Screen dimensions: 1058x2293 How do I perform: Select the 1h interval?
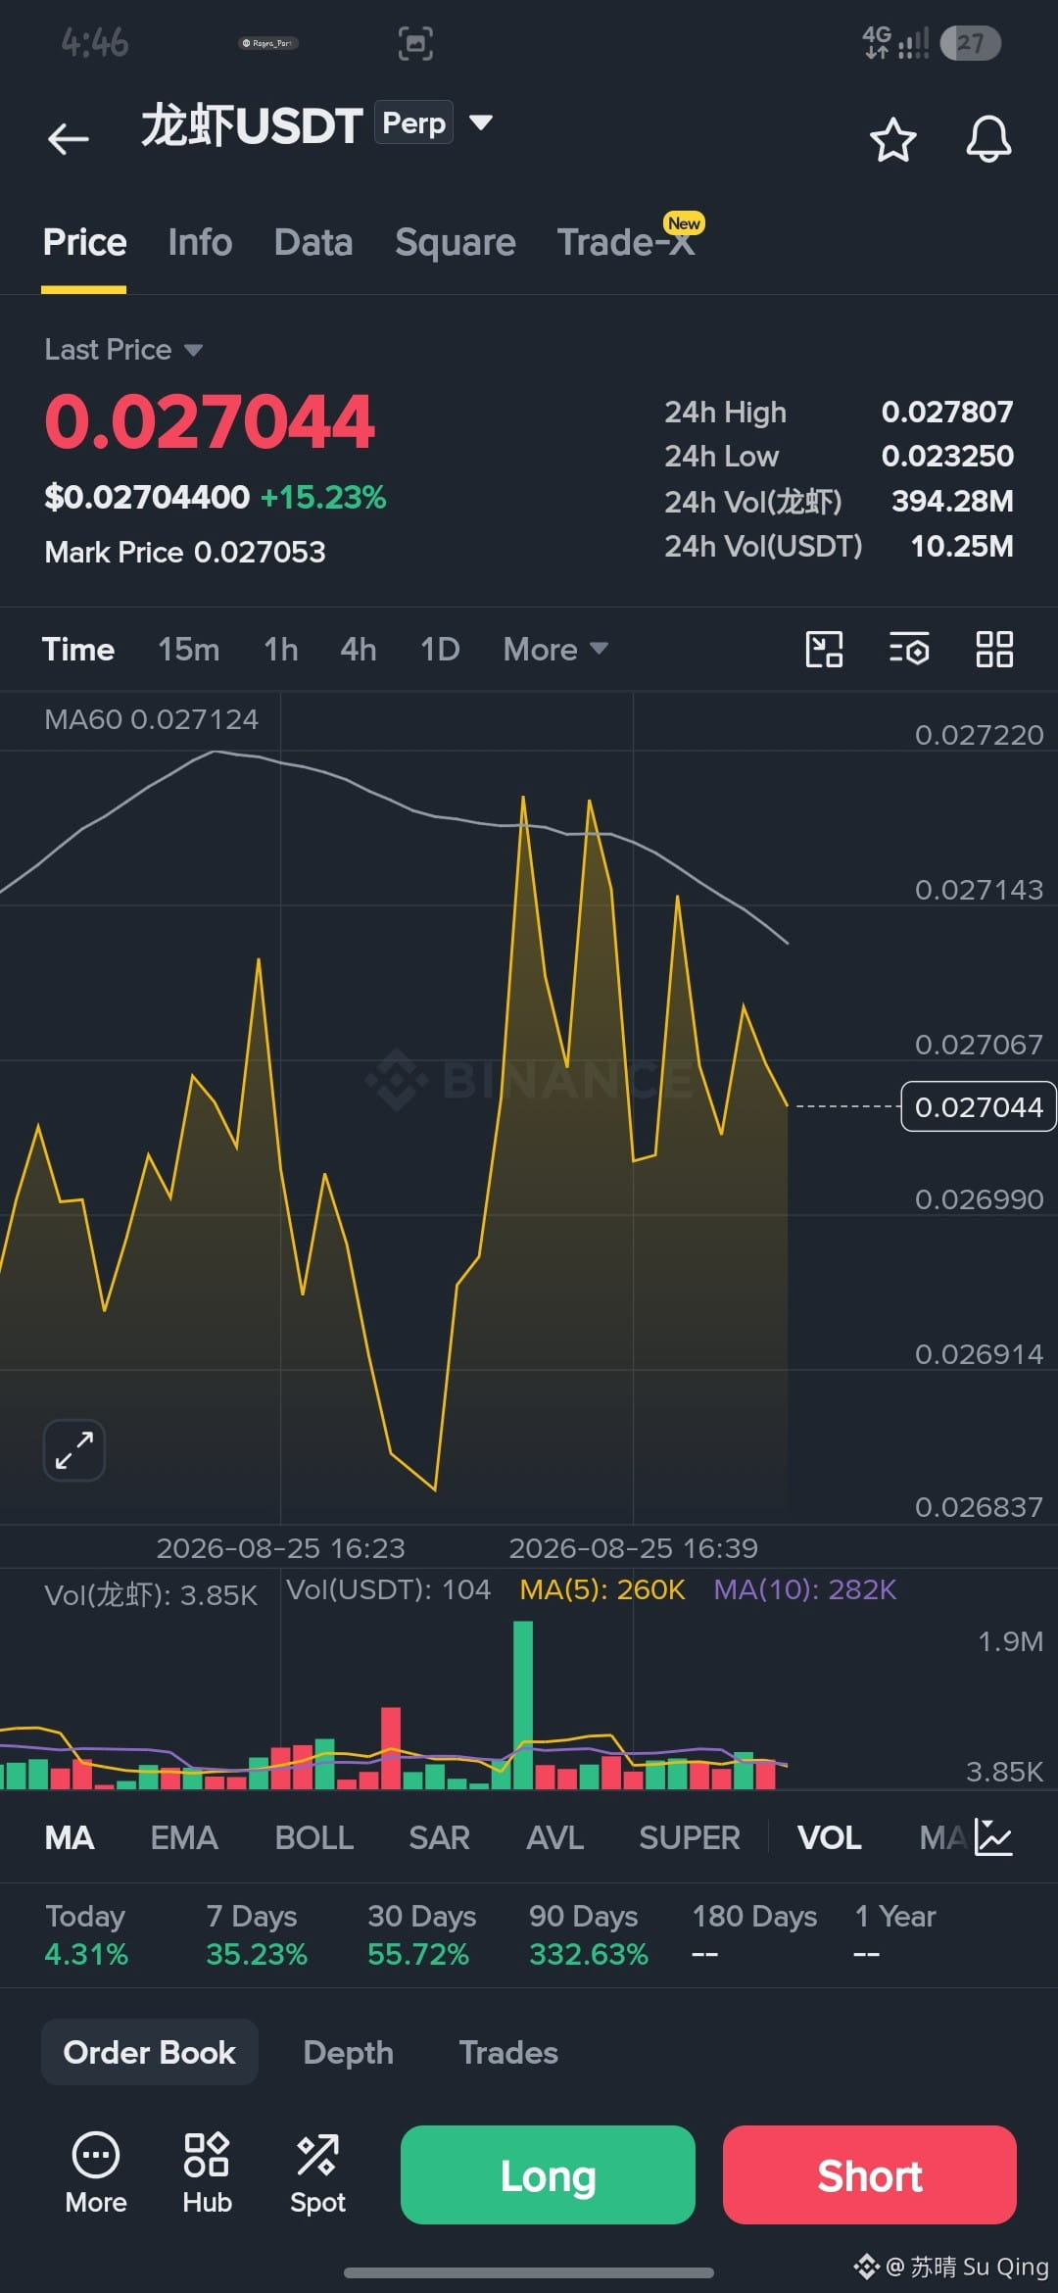281,649
